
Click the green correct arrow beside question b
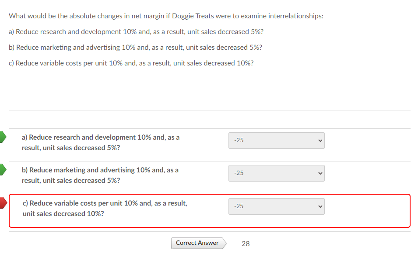[x=2, y=169]
